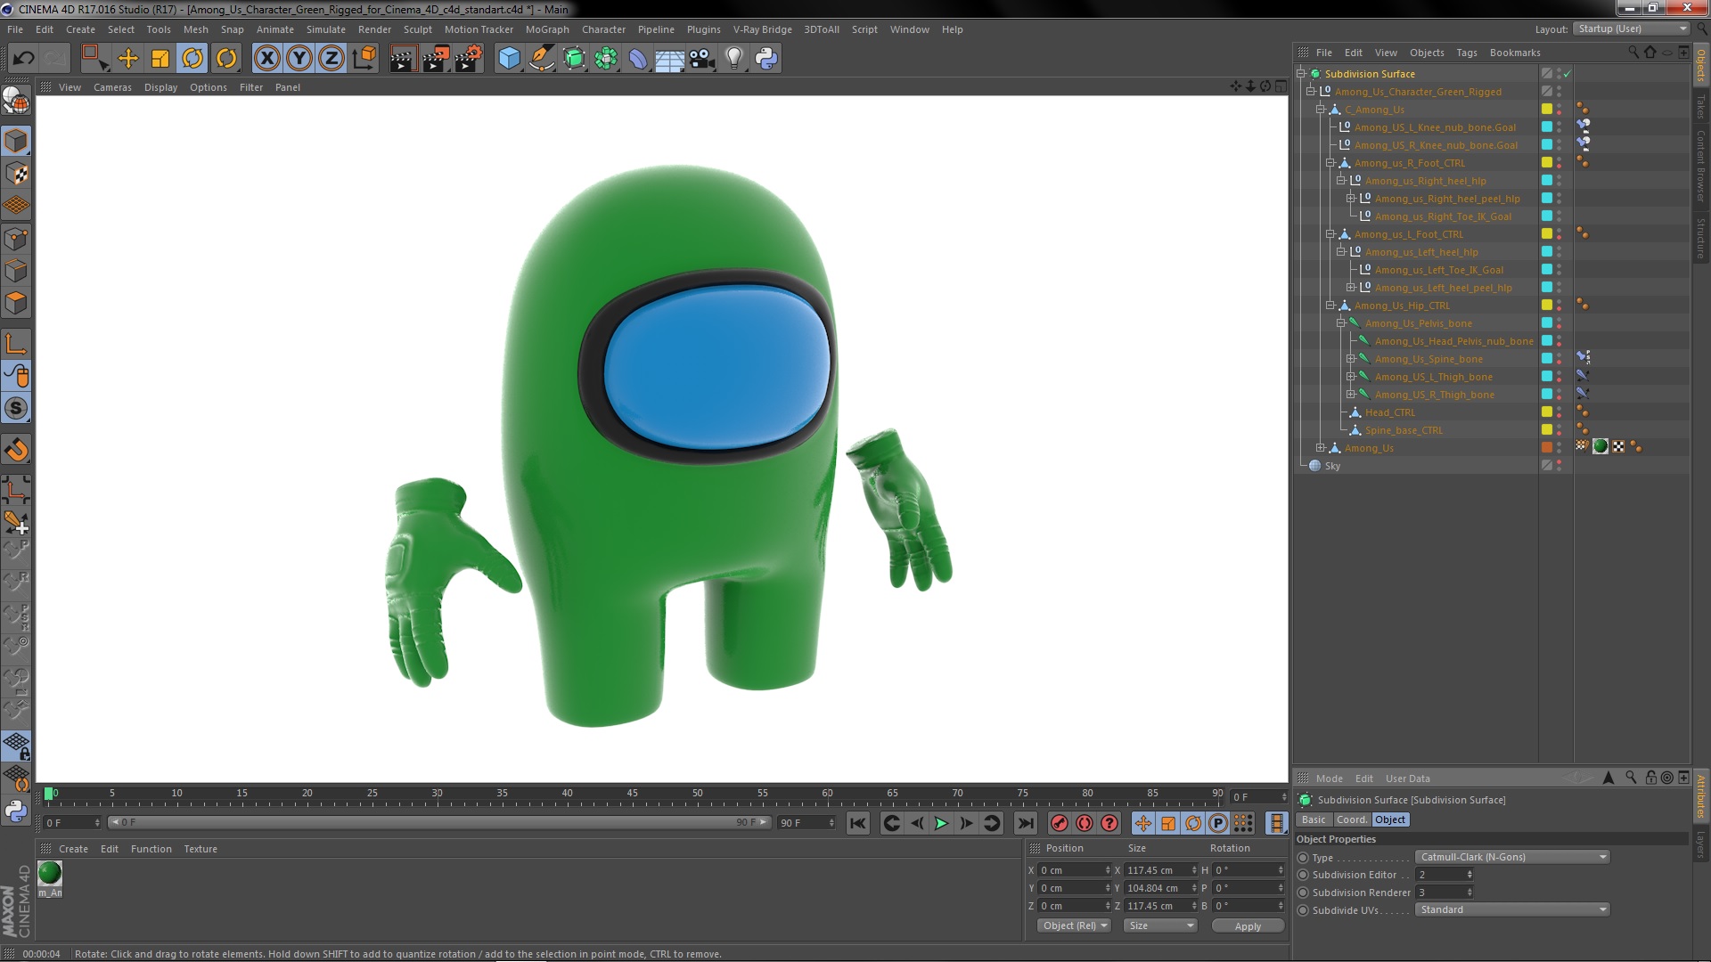Toggle Y axis lock
The width and height of the screenshot is (1711, 962).
tap(299, 59)
